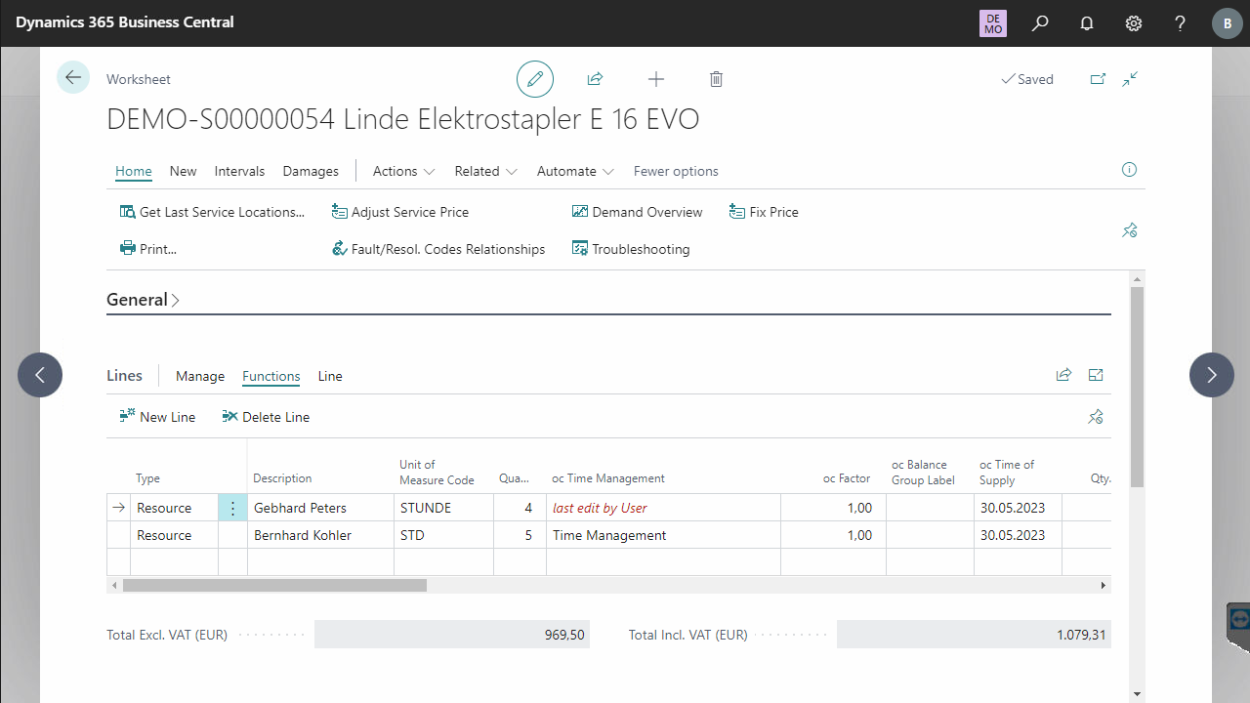Share the Lines part
Screen dimensions: 1250x703
point(1063,375)
